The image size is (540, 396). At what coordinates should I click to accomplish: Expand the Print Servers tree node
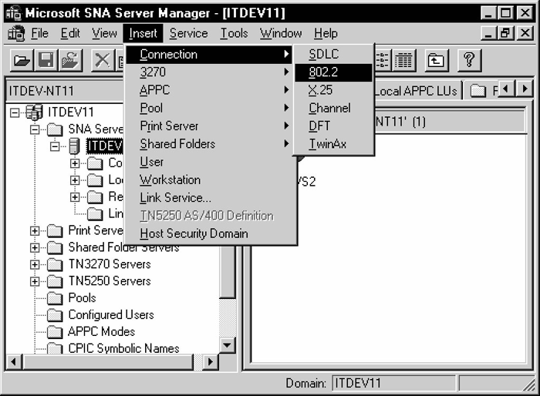[35, 230]
